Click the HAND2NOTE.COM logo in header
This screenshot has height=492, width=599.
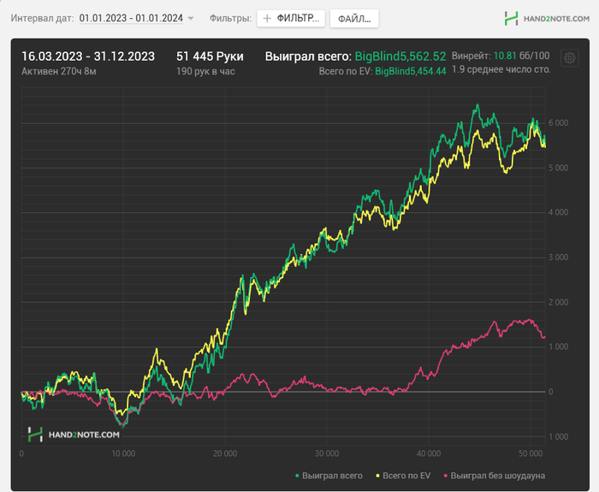click(547, 18)
